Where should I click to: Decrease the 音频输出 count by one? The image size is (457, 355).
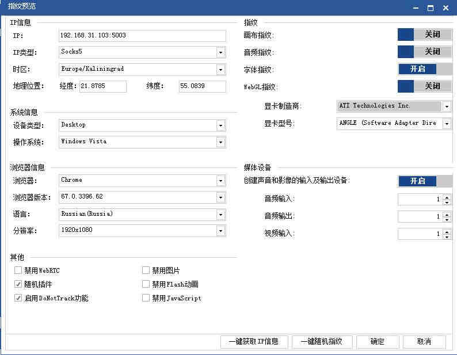point(447,219)
